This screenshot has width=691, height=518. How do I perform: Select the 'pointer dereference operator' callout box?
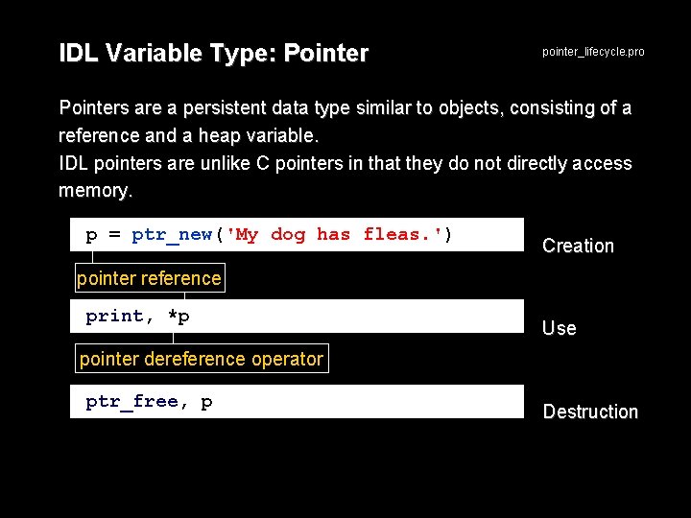(x=202, y=359)
